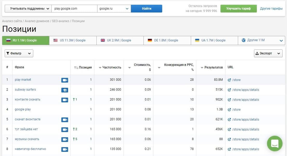Viewport: 287px width, 156px height.
Task: Click position change indicator ↑2
Action: (x=75, y=129)
